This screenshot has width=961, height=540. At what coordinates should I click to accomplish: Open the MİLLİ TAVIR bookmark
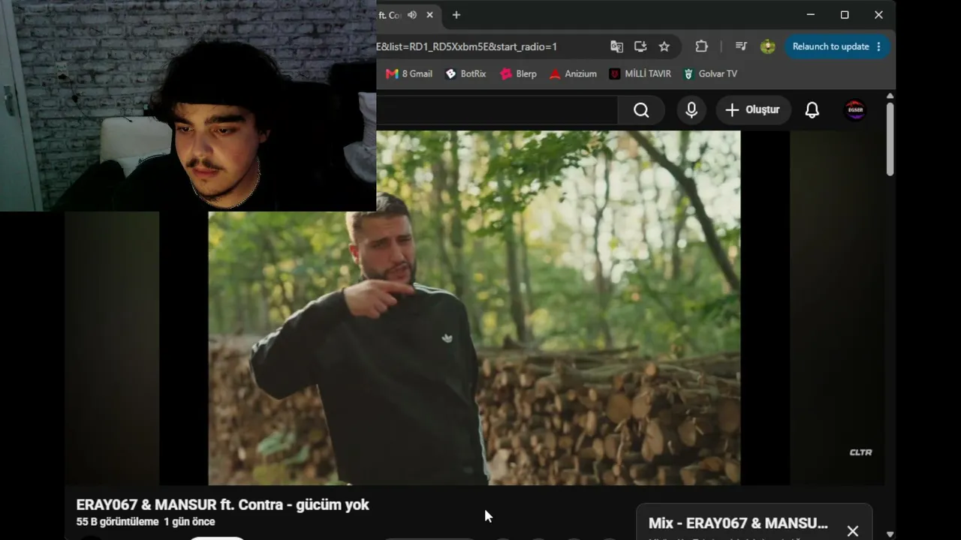(x=640, y=73)
